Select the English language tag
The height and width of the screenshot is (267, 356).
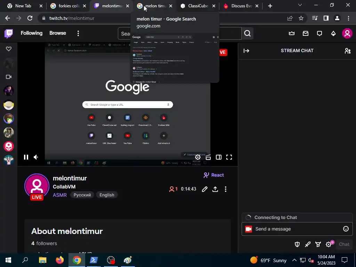point(107,195)
